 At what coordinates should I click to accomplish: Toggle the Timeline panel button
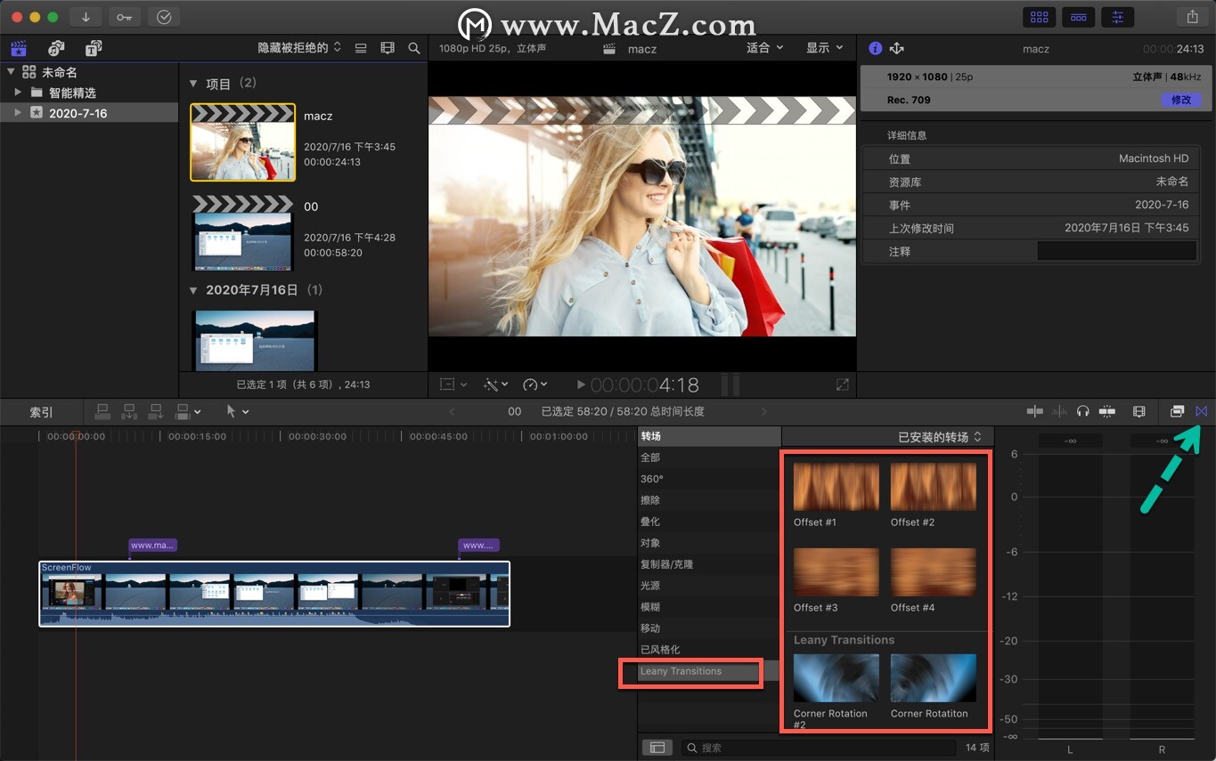1078,17
